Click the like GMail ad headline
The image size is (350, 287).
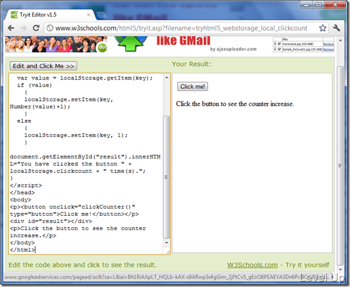point(183,41)
